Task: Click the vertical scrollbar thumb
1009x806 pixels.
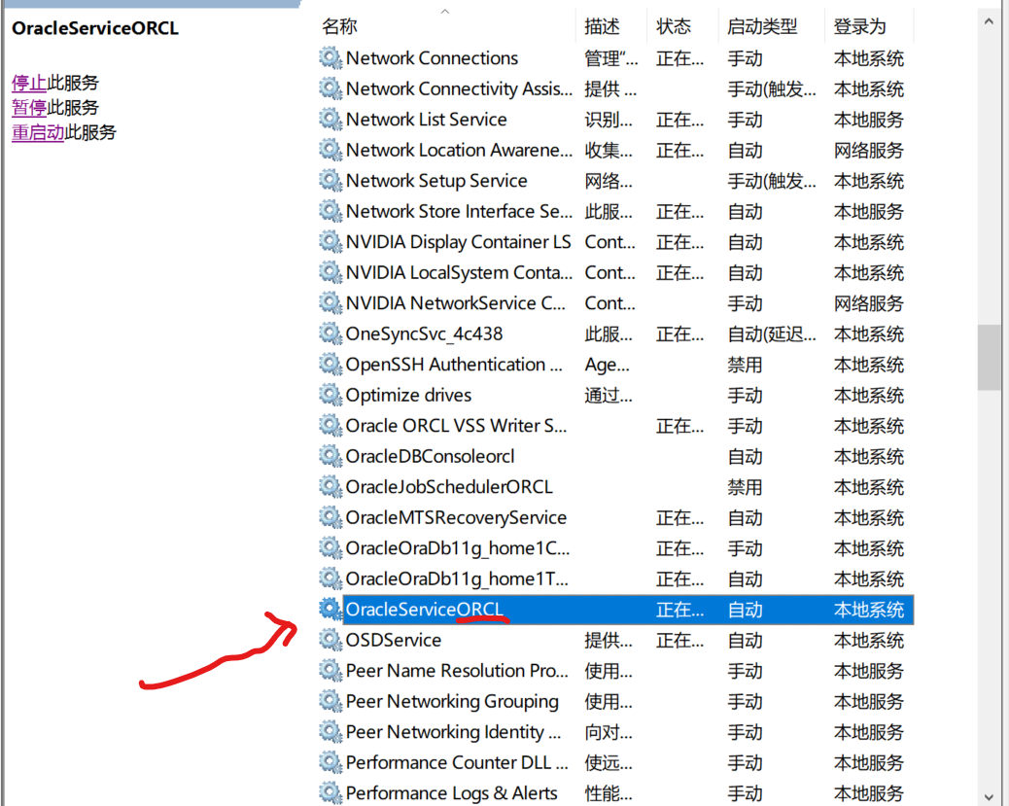Action: point(989,358)
